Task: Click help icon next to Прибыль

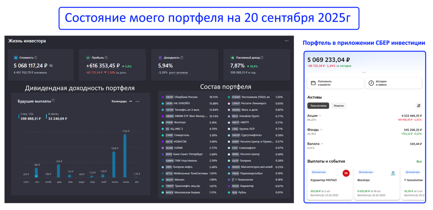Action: coord(106,58)
